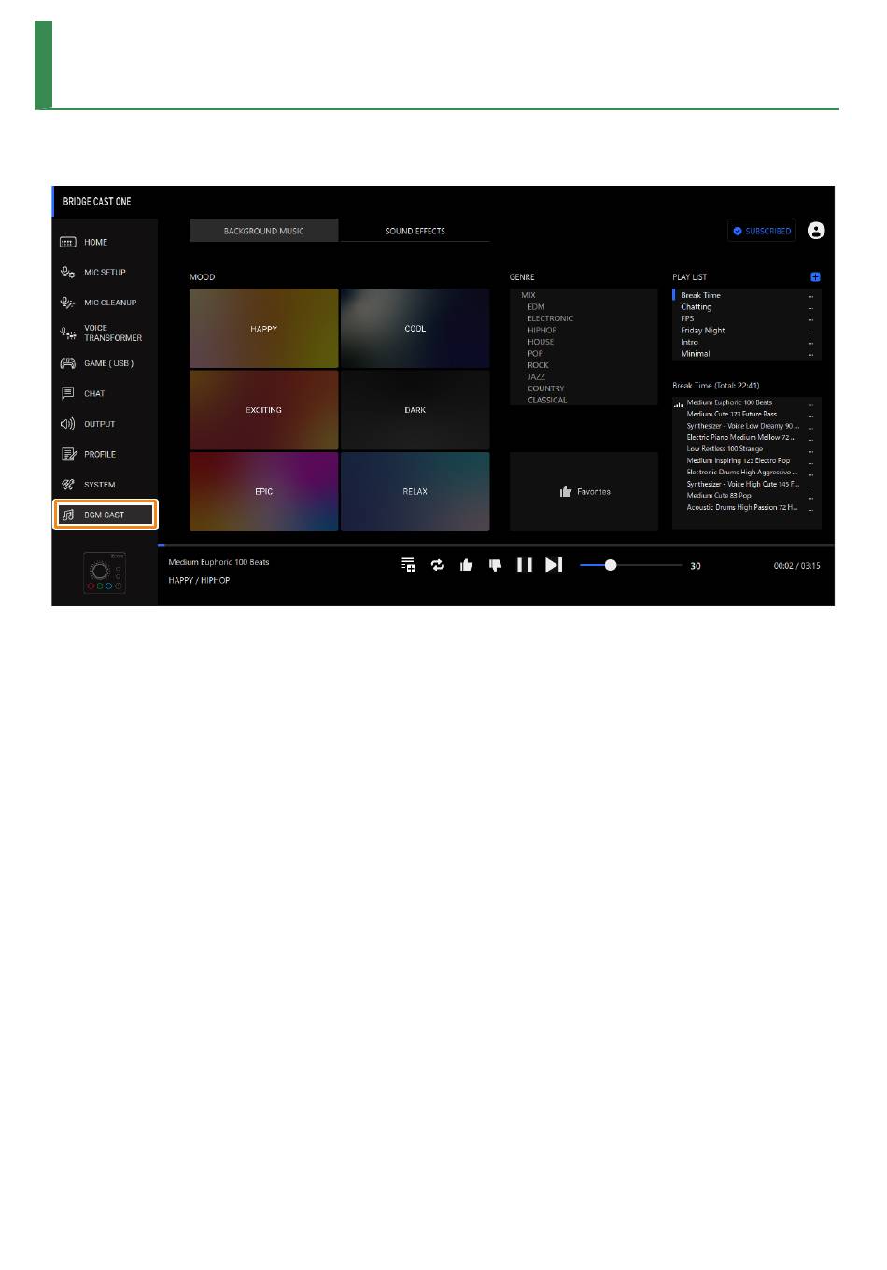Screen dimensions: 887x1270
Task: Select the Minimal playlist
Action: pyautogui.click(x=696, y=353)
